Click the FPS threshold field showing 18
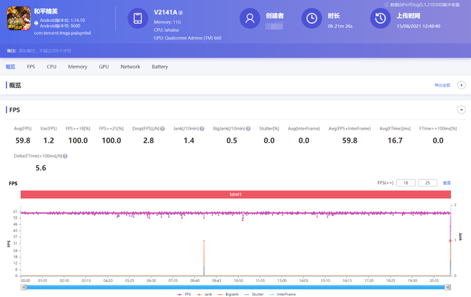The image size is (471, 297). tap(406, 183)
